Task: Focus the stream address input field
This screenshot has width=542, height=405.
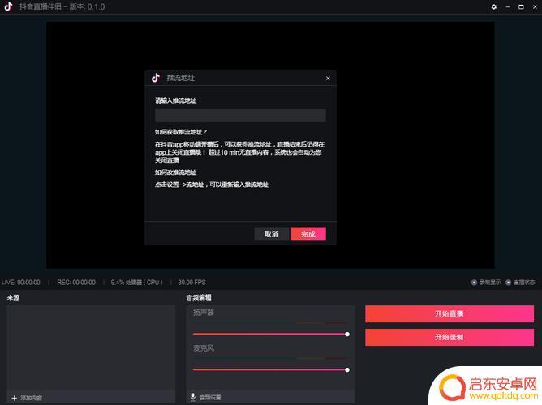Action: pos(240,115)
